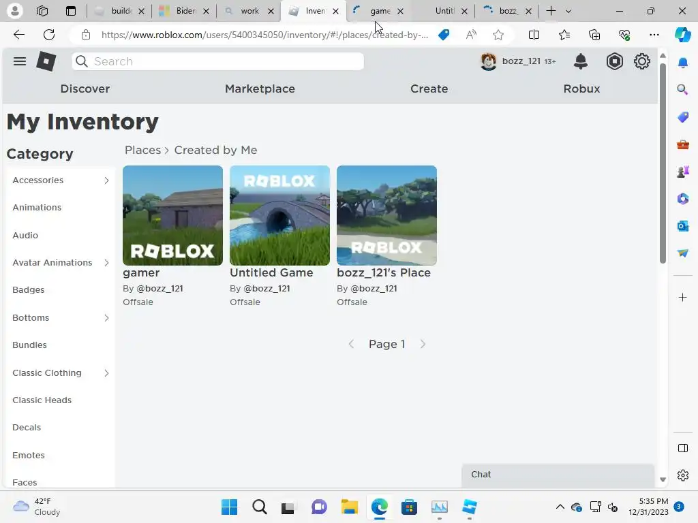Open the Roblox settings gear
698x523 pixels.
tap(642, 61)
